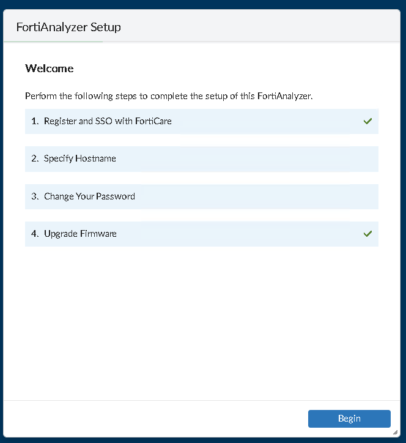Select the Specify Hostname step

point(79,158)
